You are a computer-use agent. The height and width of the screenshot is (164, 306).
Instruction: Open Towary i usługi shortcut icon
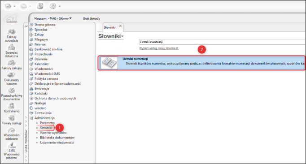[11, 118]
